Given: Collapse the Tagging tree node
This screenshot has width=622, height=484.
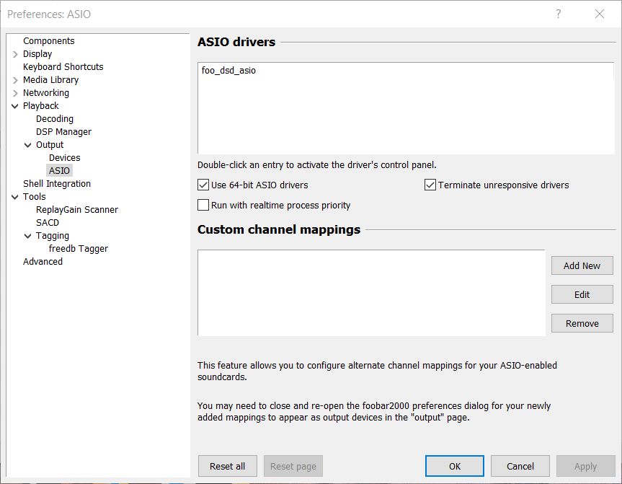Looking at the screenshot, I should point(29,236).
